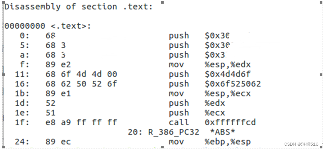The width and height of the screenshot is (323, 149).
Task: Click the 'mov %esp,%edx' instruction
Action: click(x=210, y=65)
